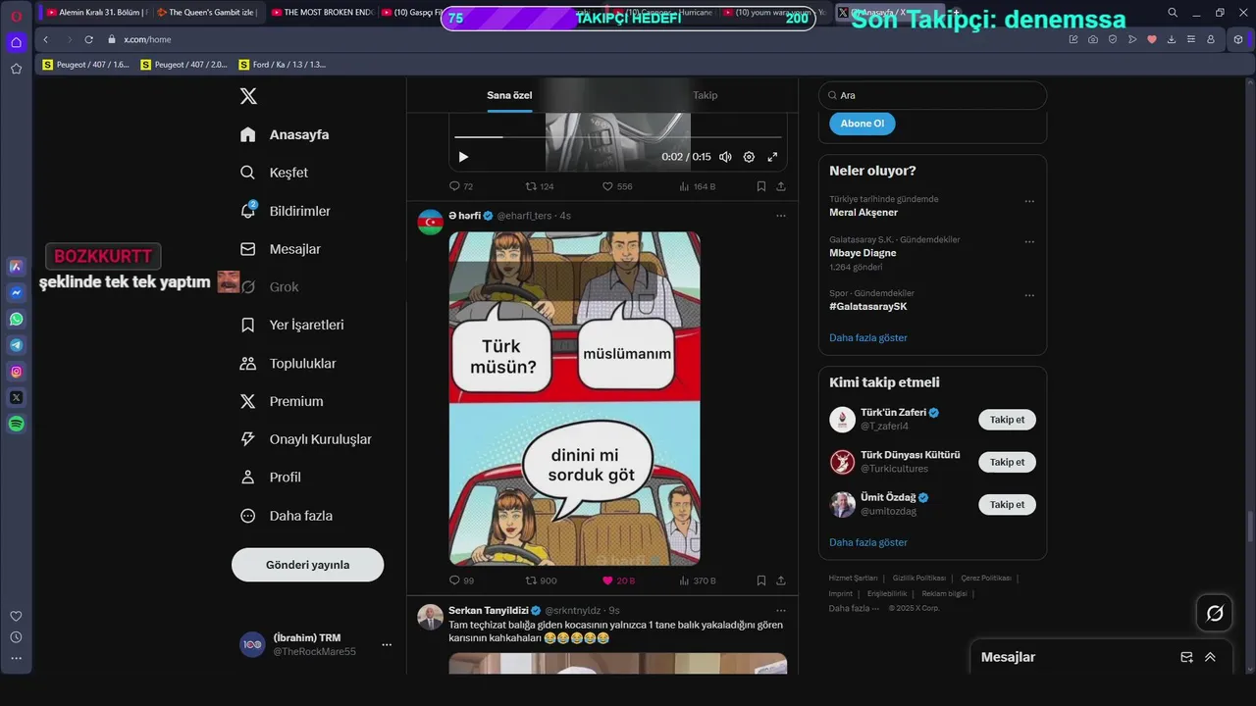
Task: Open Facebook Messenger in the sidebar
Action: (17, 292)
